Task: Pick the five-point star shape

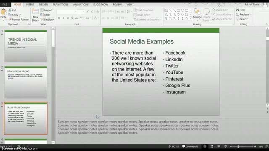Action: pyautogui.click(x=187, y=18)
